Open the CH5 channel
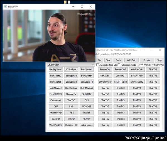The image size is (167, 141). [x=87, y=100]
